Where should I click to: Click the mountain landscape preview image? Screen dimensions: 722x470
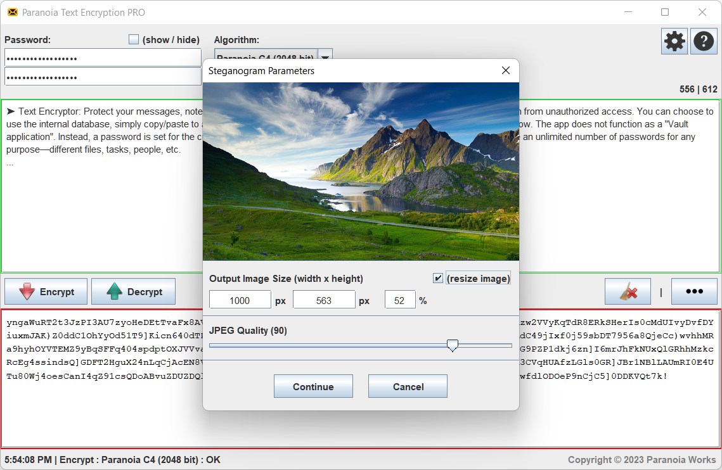(361, 175)
